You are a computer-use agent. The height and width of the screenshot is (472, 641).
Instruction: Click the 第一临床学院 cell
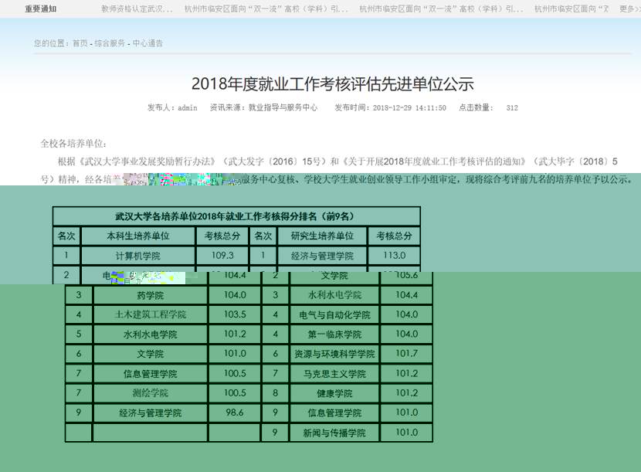pyautogui.click(x=334, y=334)
